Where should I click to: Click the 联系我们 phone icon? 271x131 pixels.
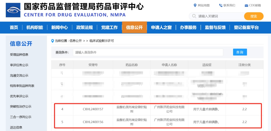point(221,5)
